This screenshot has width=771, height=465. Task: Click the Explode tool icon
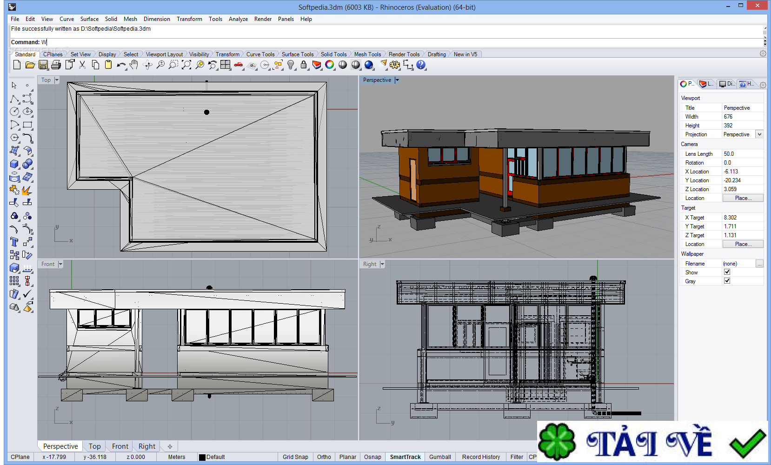(27, 190)
